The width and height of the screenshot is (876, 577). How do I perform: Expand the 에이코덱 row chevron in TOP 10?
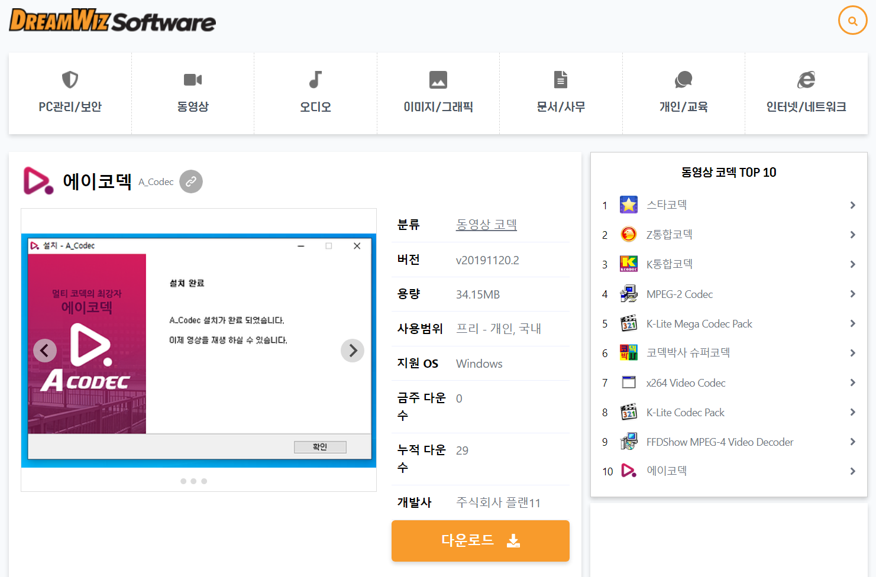(852, 471)
